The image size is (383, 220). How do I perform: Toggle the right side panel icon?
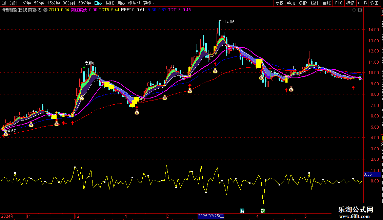(360, 10)
